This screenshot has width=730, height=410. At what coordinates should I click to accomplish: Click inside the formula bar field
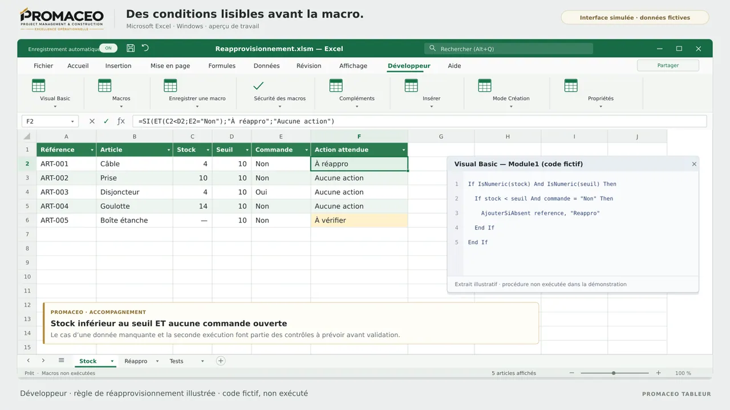pos(419,121)
